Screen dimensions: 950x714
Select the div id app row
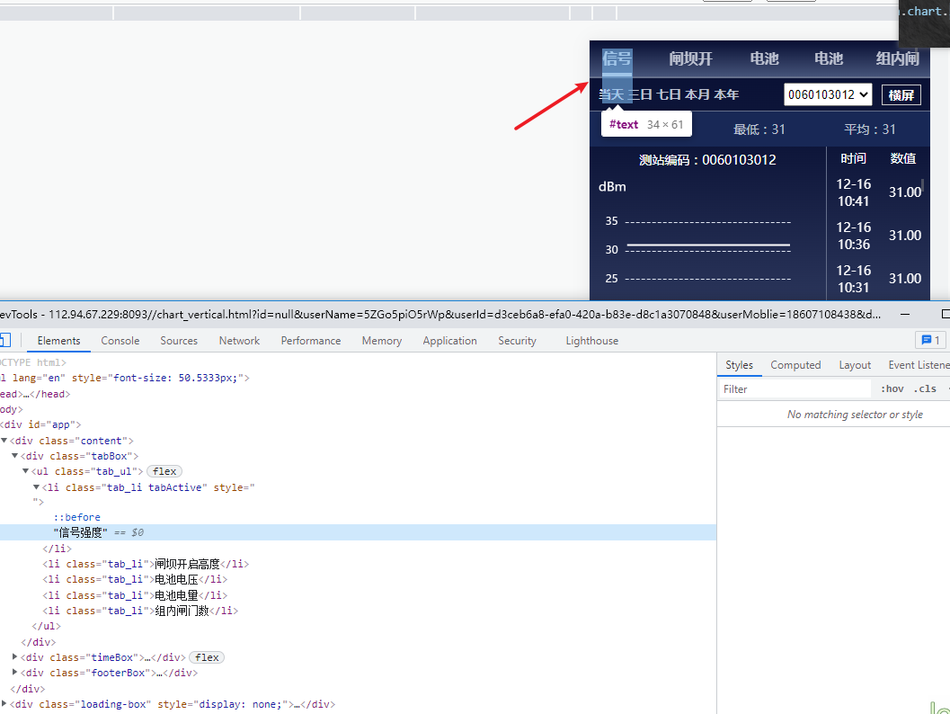(x=40, y=424)
